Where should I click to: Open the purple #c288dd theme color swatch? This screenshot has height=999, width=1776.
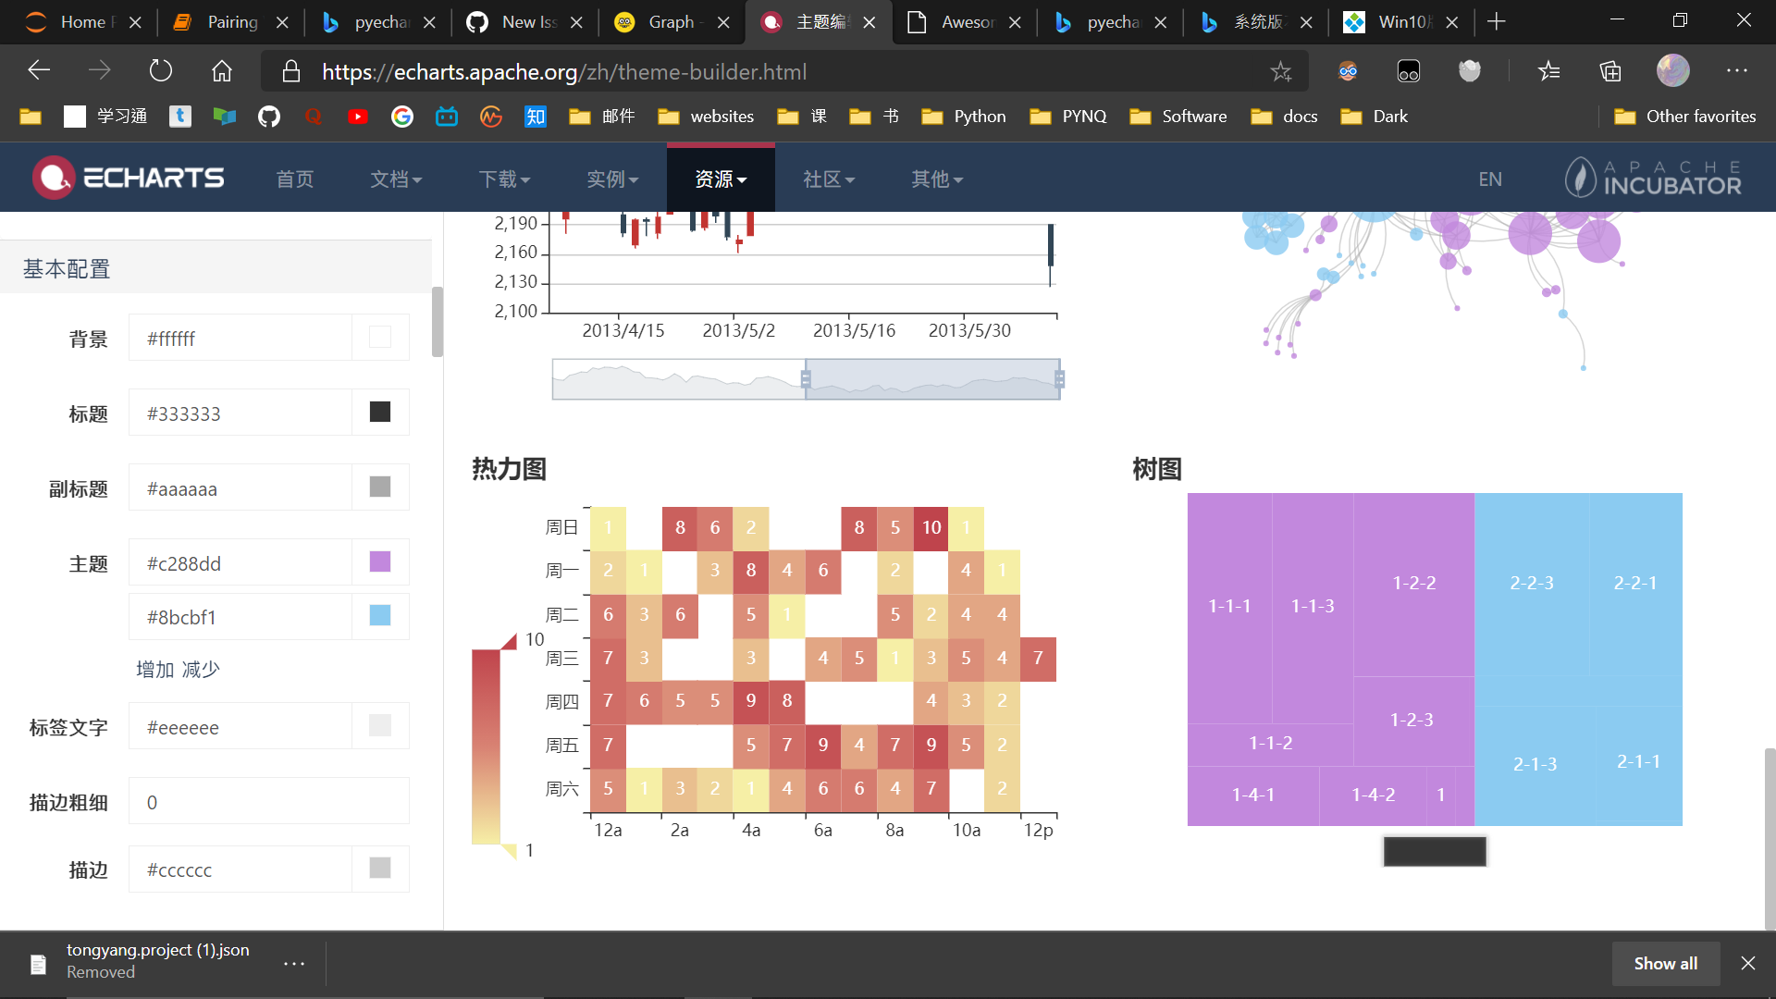coord(379,561)
